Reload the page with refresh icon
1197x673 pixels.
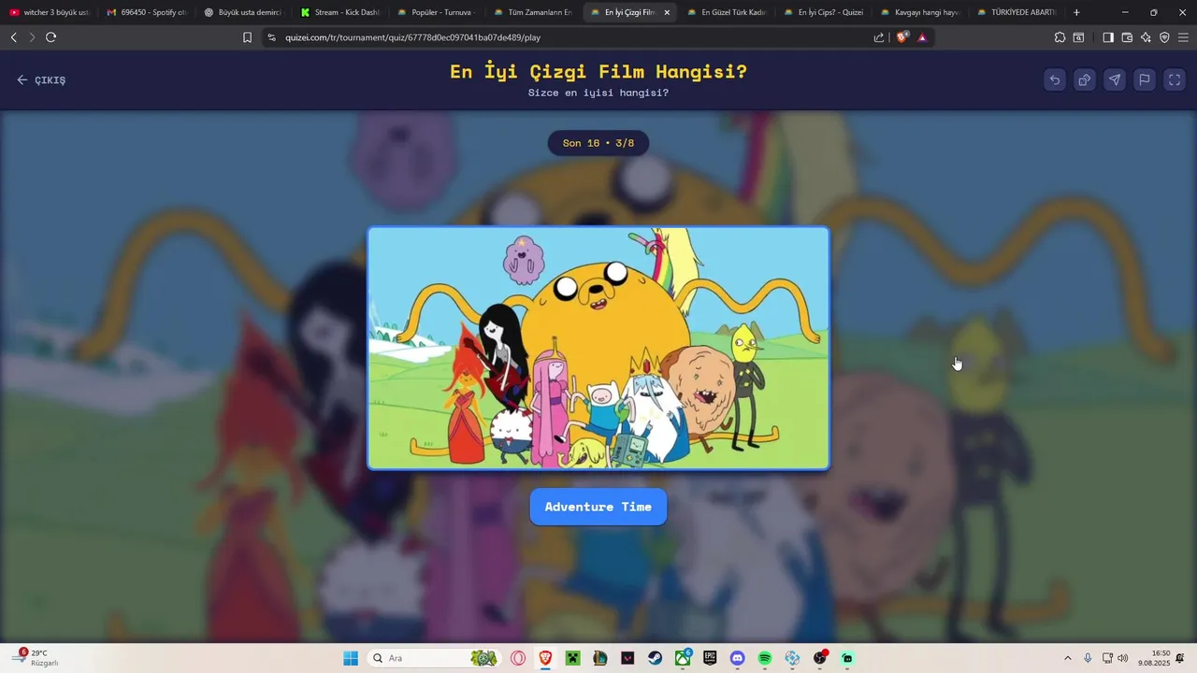50,37
